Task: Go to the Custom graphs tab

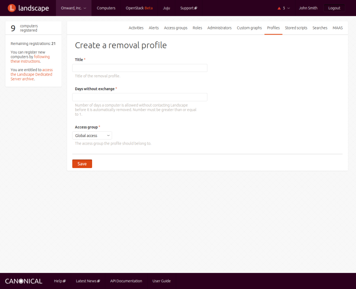Action: 249,28
